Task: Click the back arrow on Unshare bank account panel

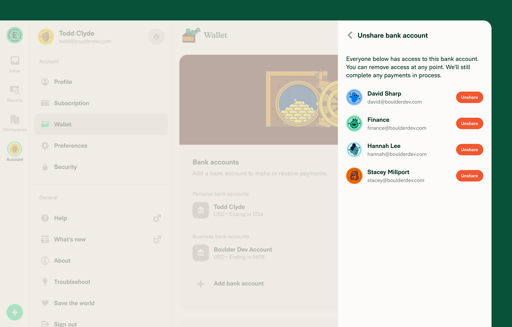Action: (350, 36)
